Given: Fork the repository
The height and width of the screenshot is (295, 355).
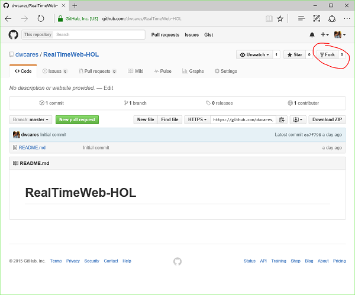Looking at the screenshot, I should pyautogui.click(x=327, y=55).
